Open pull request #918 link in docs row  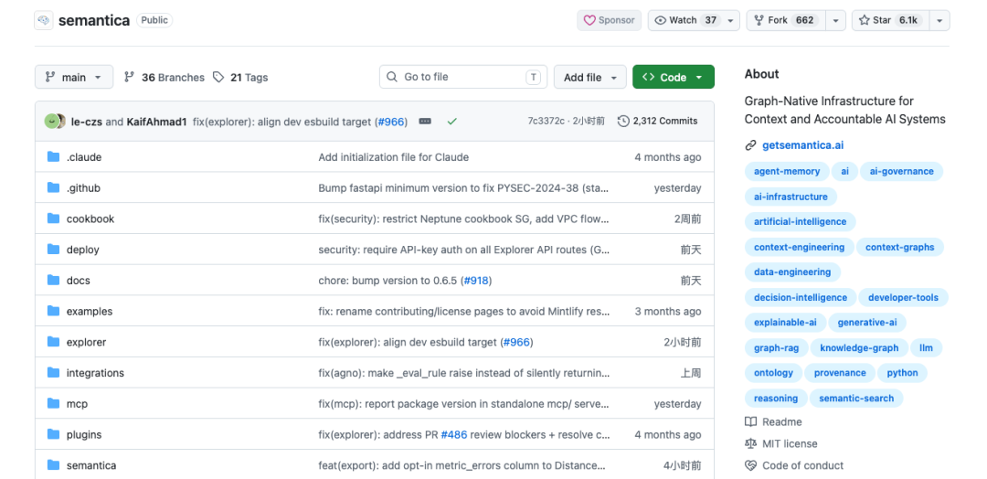(476, 281)
